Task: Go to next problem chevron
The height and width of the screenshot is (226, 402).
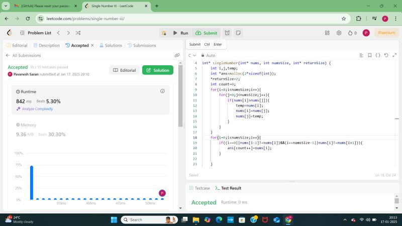Action: pos(68,33)
